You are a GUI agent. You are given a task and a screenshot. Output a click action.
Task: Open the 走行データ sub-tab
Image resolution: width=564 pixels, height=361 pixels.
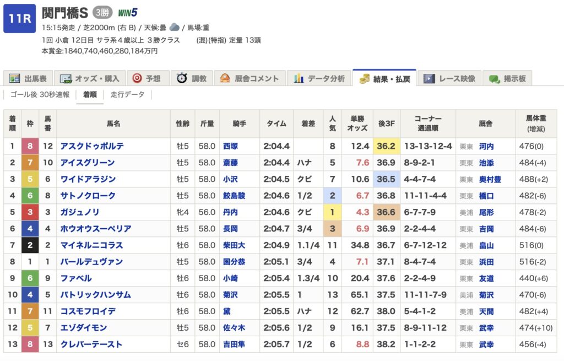click(x=127, y=95)
